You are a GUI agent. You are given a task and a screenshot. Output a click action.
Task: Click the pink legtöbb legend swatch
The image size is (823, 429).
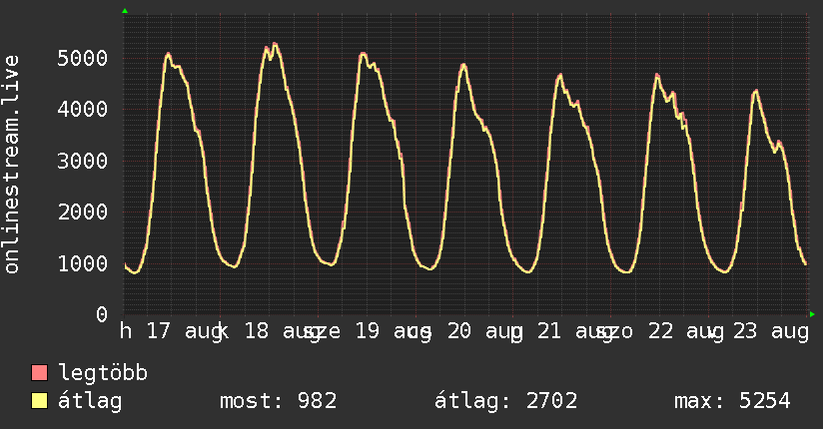[x=39, y=373]
